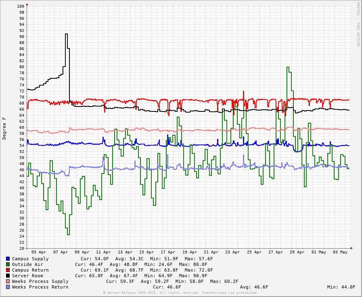Click the red Campus Return legend swatch
This screenshot has height=297, width=362.
coord(8,270)
